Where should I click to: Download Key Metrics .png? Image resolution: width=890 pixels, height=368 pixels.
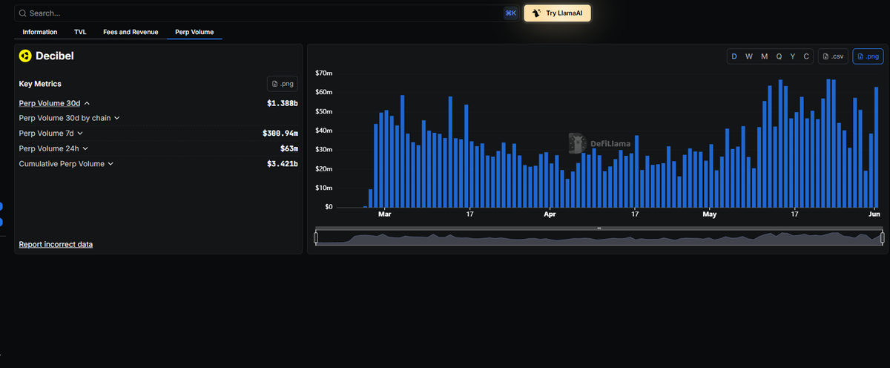(x=283, y=84)
